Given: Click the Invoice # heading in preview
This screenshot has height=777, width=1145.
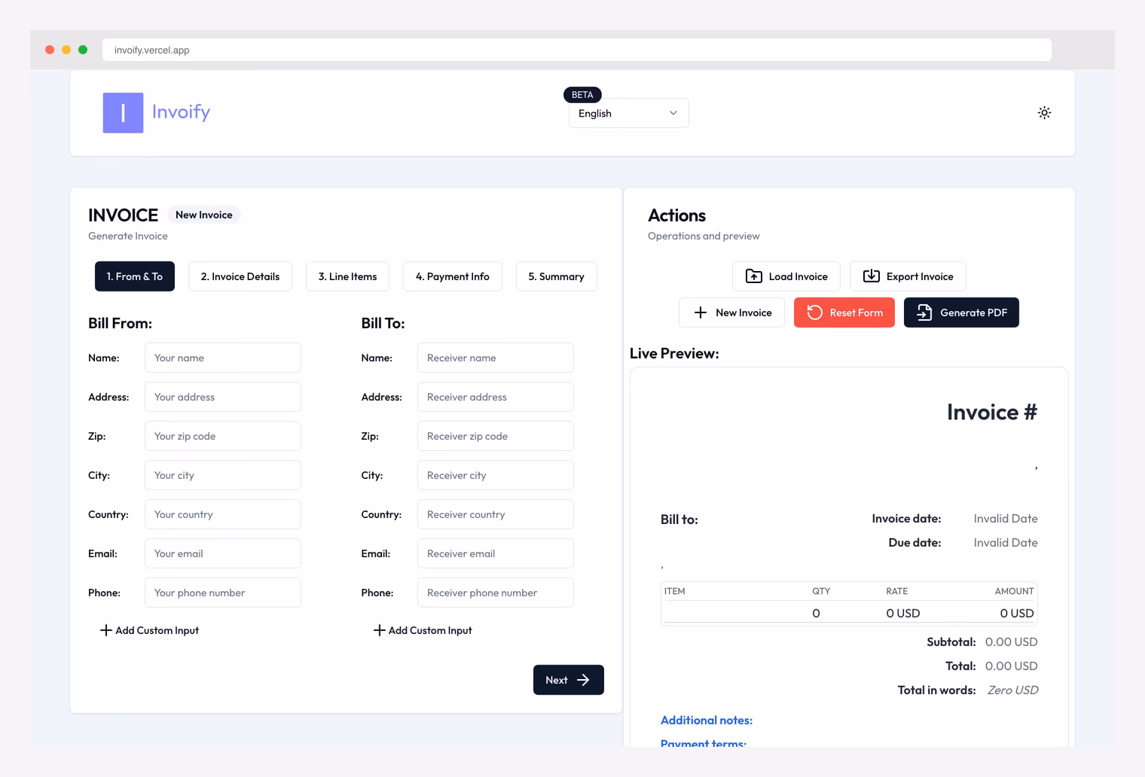Looking at the screenshot, I should (992, 412).
